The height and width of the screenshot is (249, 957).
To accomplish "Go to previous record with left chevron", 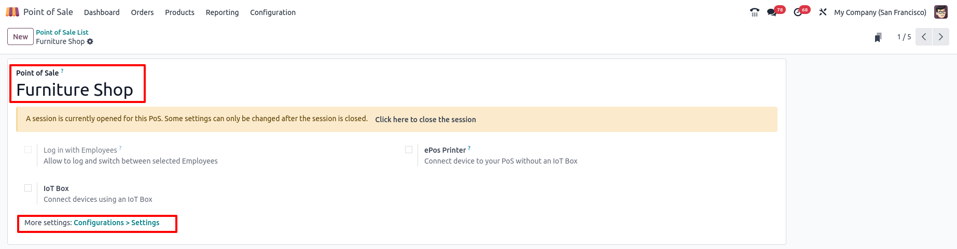I will click(924, 37).
